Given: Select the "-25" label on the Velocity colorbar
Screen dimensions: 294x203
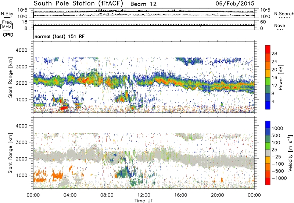Looking at the screenshot, I should point(276,157).
